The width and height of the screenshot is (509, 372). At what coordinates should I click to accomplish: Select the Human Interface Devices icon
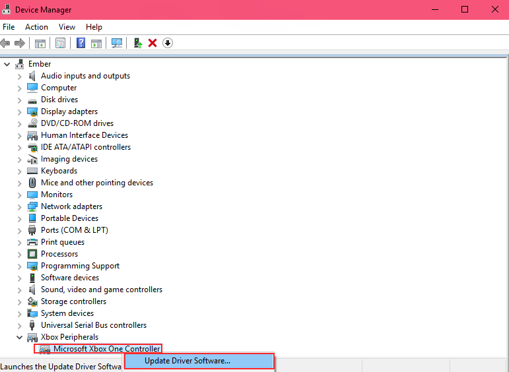[32, 136]
